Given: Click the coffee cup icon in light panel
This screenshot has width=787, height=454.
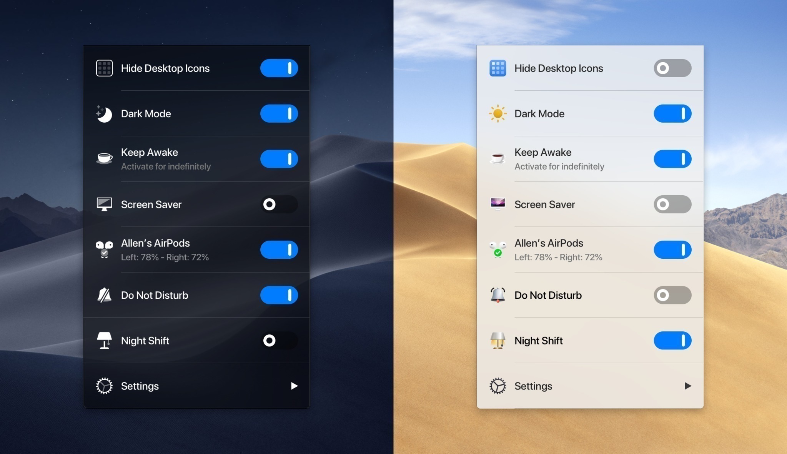Looking at the screenshot, I should [x=497, y=158].
